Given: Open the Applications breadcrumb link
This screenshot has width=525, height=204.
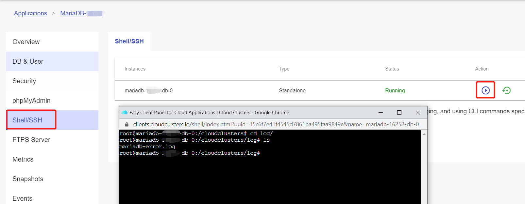Looking at the screenshot, I should pos(30,13).
